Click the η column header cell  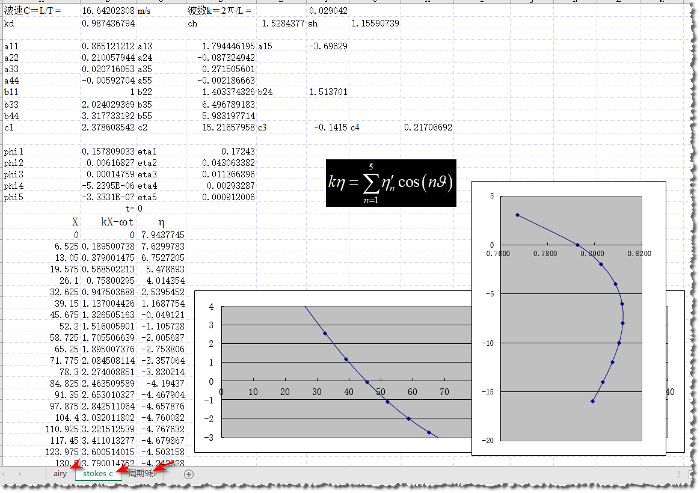(161, 222)
